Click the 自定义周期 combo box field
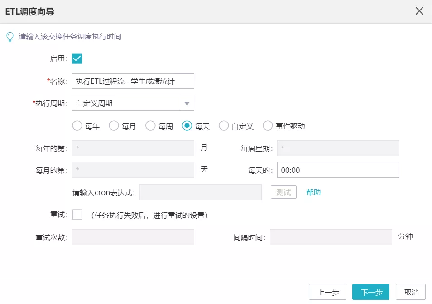 [126, 103]
